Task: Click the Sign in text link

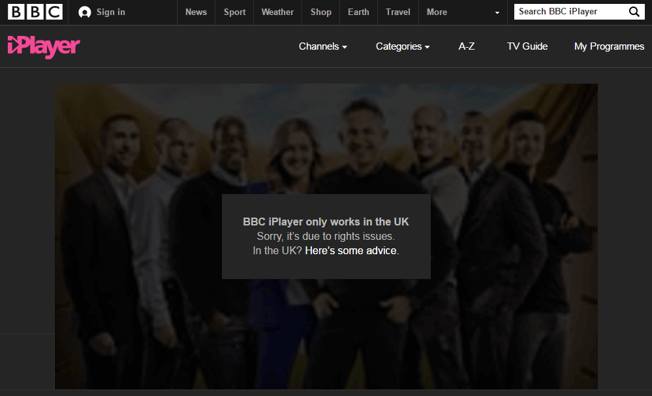Action: (110, 12)
